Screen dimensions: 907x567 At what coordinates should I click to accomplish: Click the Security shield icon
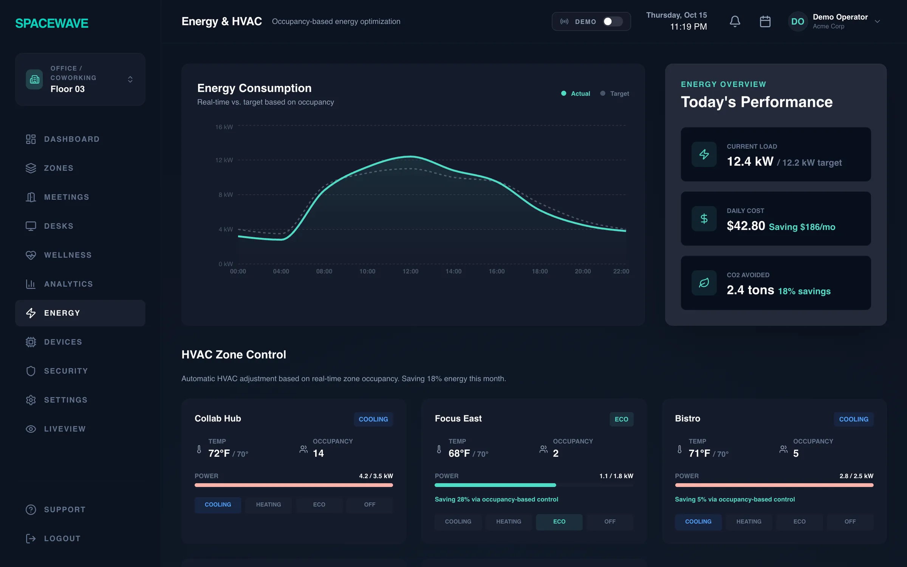pos(31,371)
